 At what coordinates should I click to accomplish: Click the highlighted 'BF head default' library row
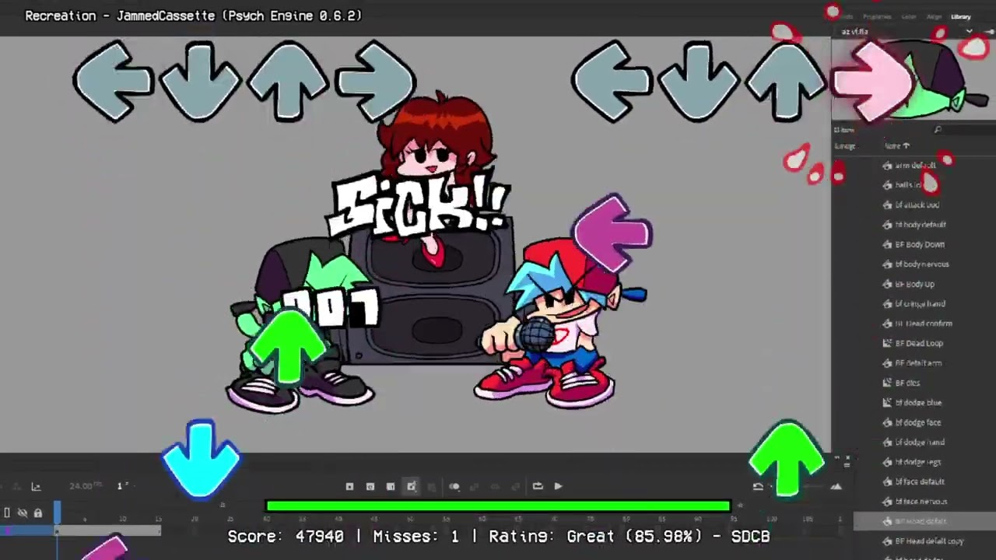tap(924, 522)
